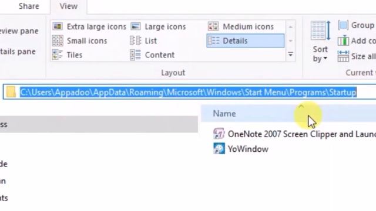Image resolution: width=376 pixels, height=211 pixels.
Task: Click the Add columns icon
Action: tap(343, 41)
